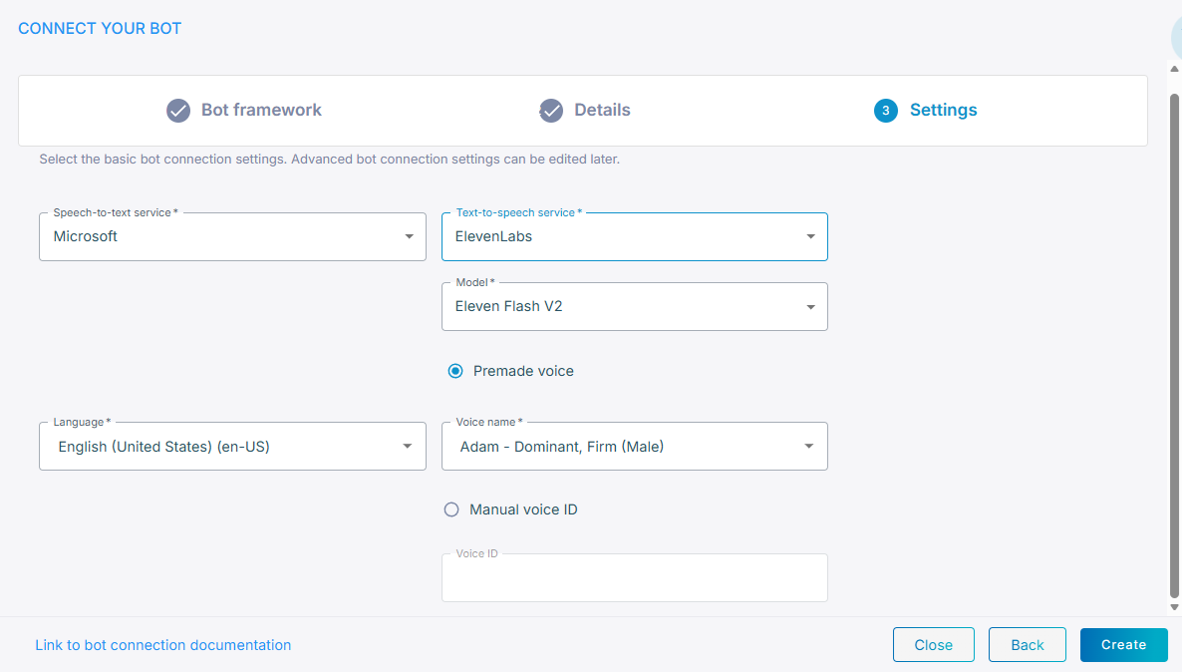The height and width of the screenshot is (672, 1182).
Task: Click the Details step checkmark icon
Action: point(551,111)
